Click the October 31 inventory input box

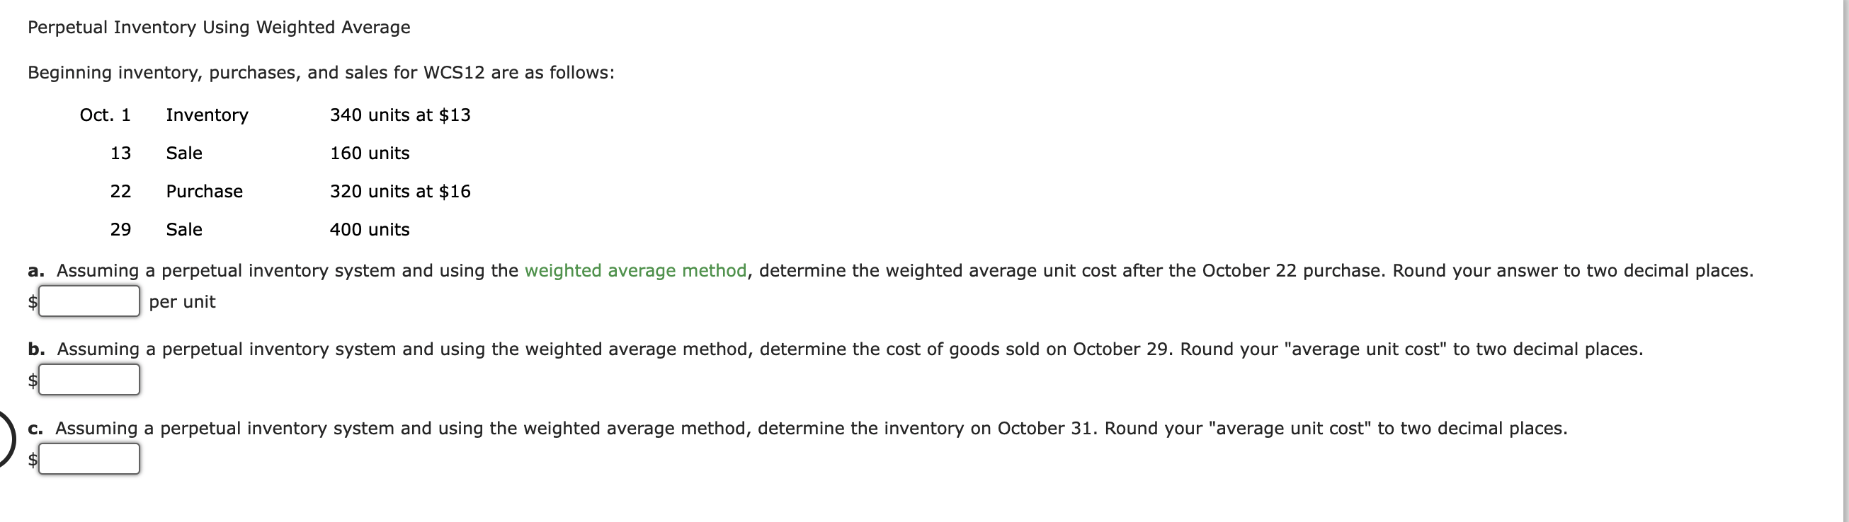click(x=89, y=458)
